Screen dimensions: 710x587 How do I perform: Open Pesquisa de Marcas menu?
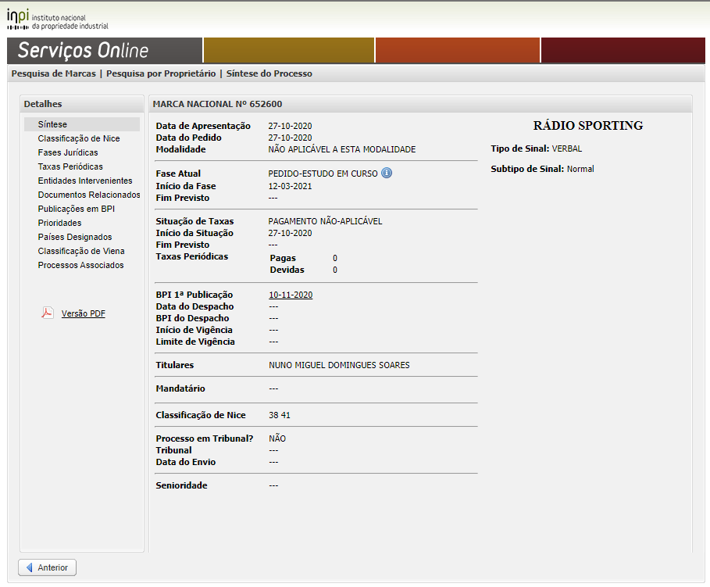(x=53, y=73)
